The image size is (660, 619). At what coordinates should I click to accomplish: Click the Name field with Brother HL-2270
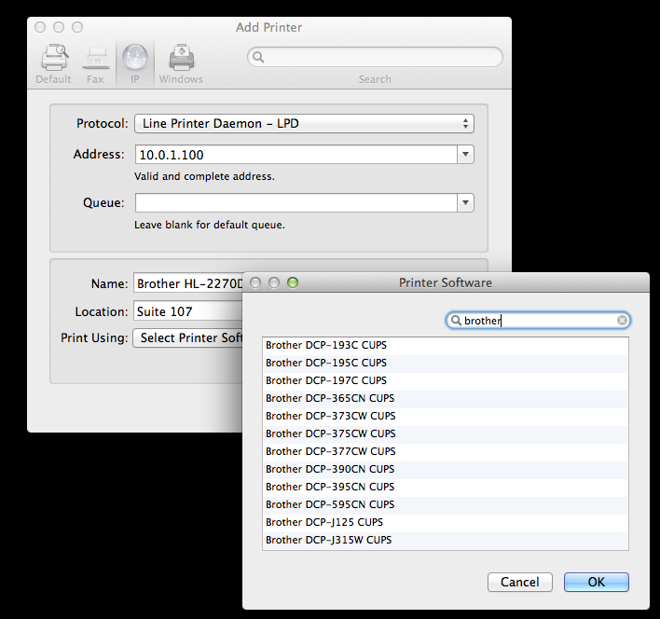coord(188,283)
